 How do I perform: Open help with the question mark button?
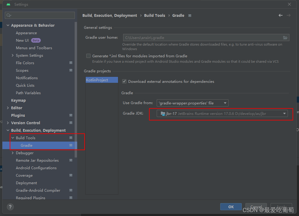point(10,207)
